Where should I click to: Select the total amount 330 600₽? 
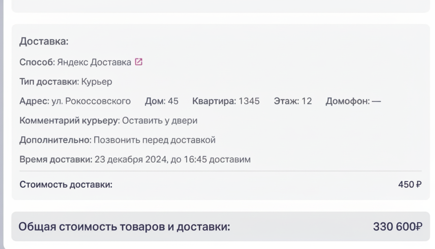[397, 227]
